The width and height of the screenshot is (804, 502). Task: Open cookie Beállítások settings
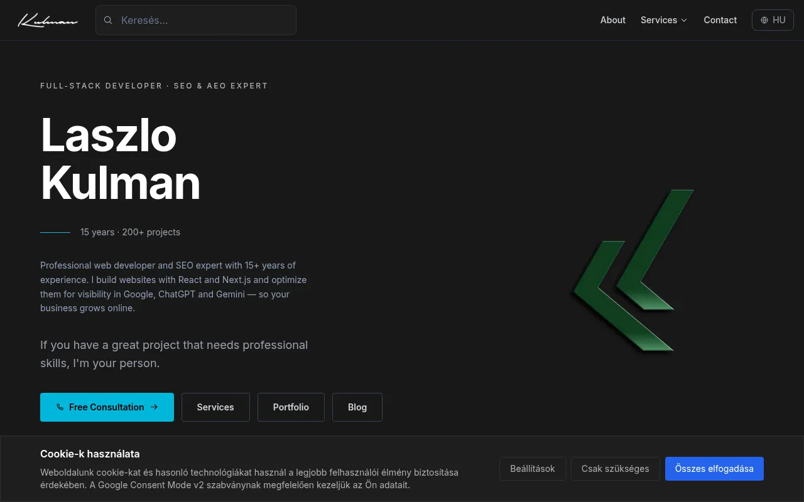533,469
